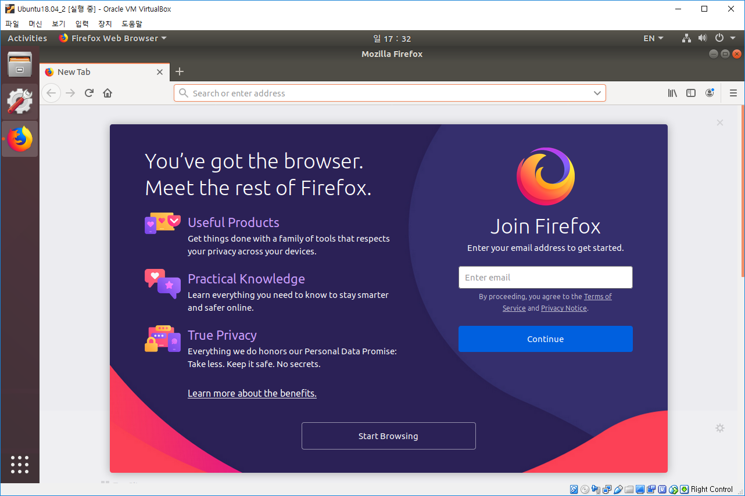This screenshot has height=496, width=745.
Task: Open the 입력 menu in VirtualBox
Action: pos(82,24)
